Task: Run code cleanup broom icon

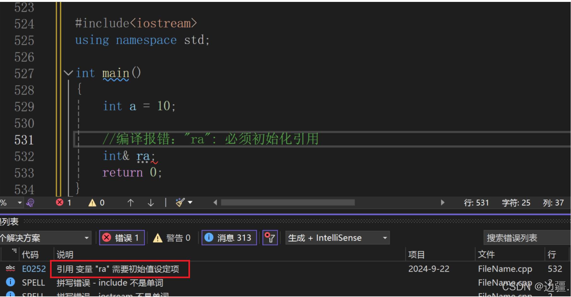Action: coord(180,202)
